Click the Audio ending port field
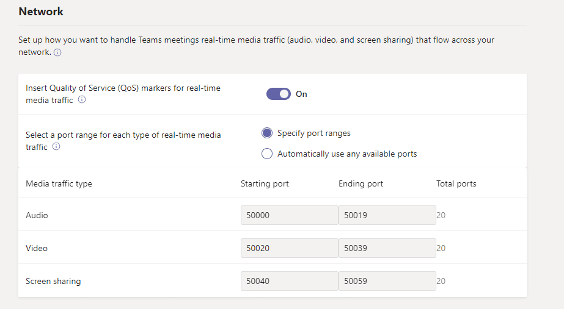 click(387, 215)
